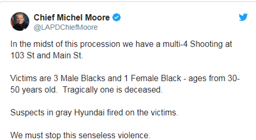
Task: Click the '103 St and Main St.' text
Action: click(47, 55)
